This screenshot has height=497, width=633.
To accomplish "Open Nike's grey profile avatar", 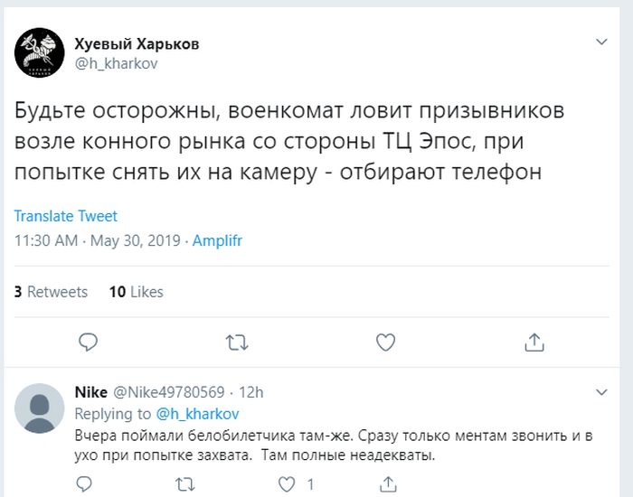I will [x=40, y=408].
